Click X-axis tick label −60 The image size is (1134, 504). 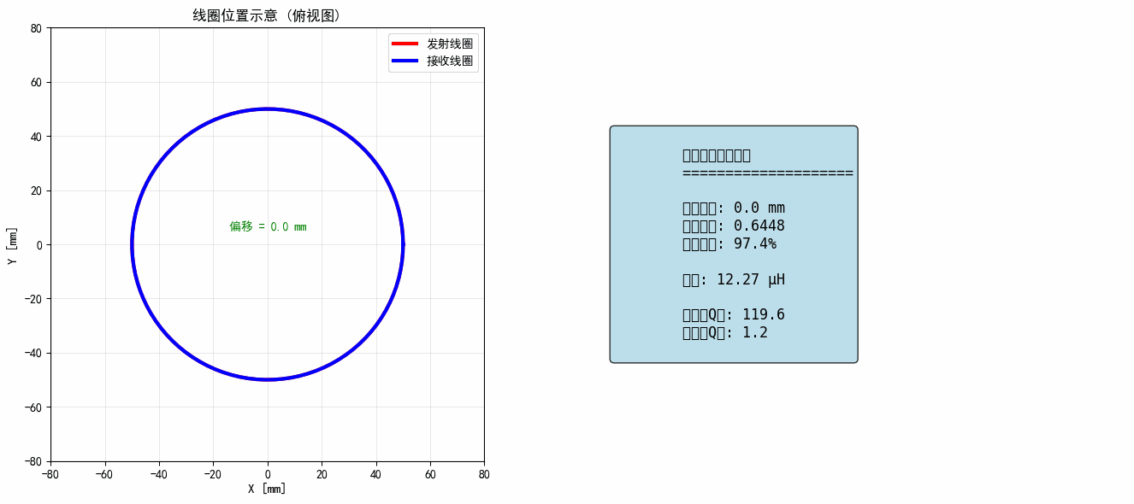tap(104, 473)
